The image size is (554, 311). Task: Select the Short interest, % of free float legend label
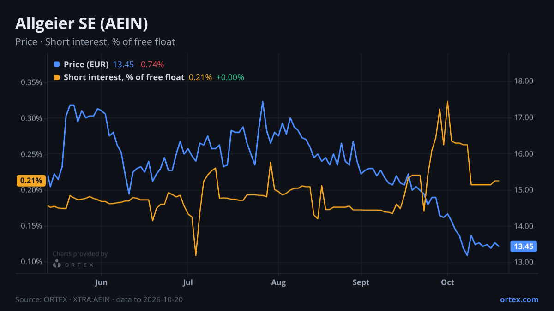pyautogui.click(x=124, y=77)
